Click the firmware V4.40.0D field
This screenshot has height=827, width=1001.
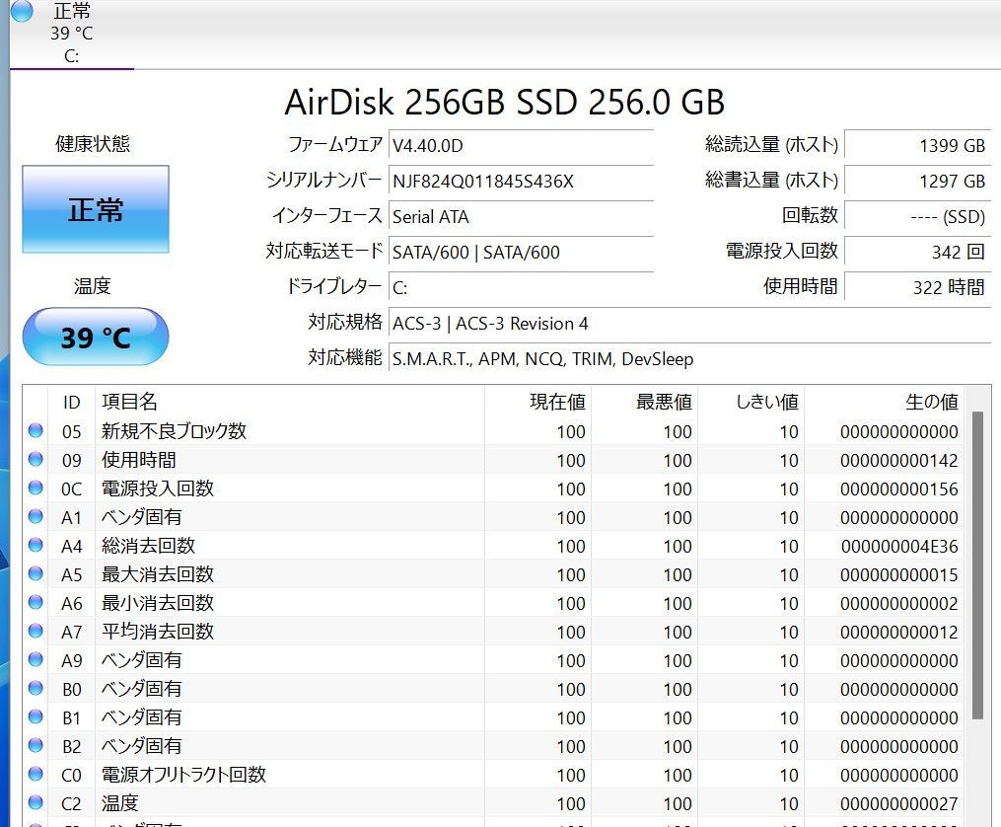tap(520, 146)
